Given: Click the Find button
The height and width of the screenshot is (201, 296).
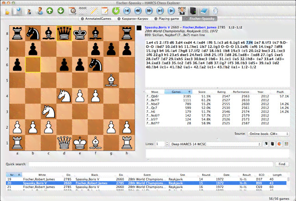Looking at the screenshot, I should tap(282, 164).
